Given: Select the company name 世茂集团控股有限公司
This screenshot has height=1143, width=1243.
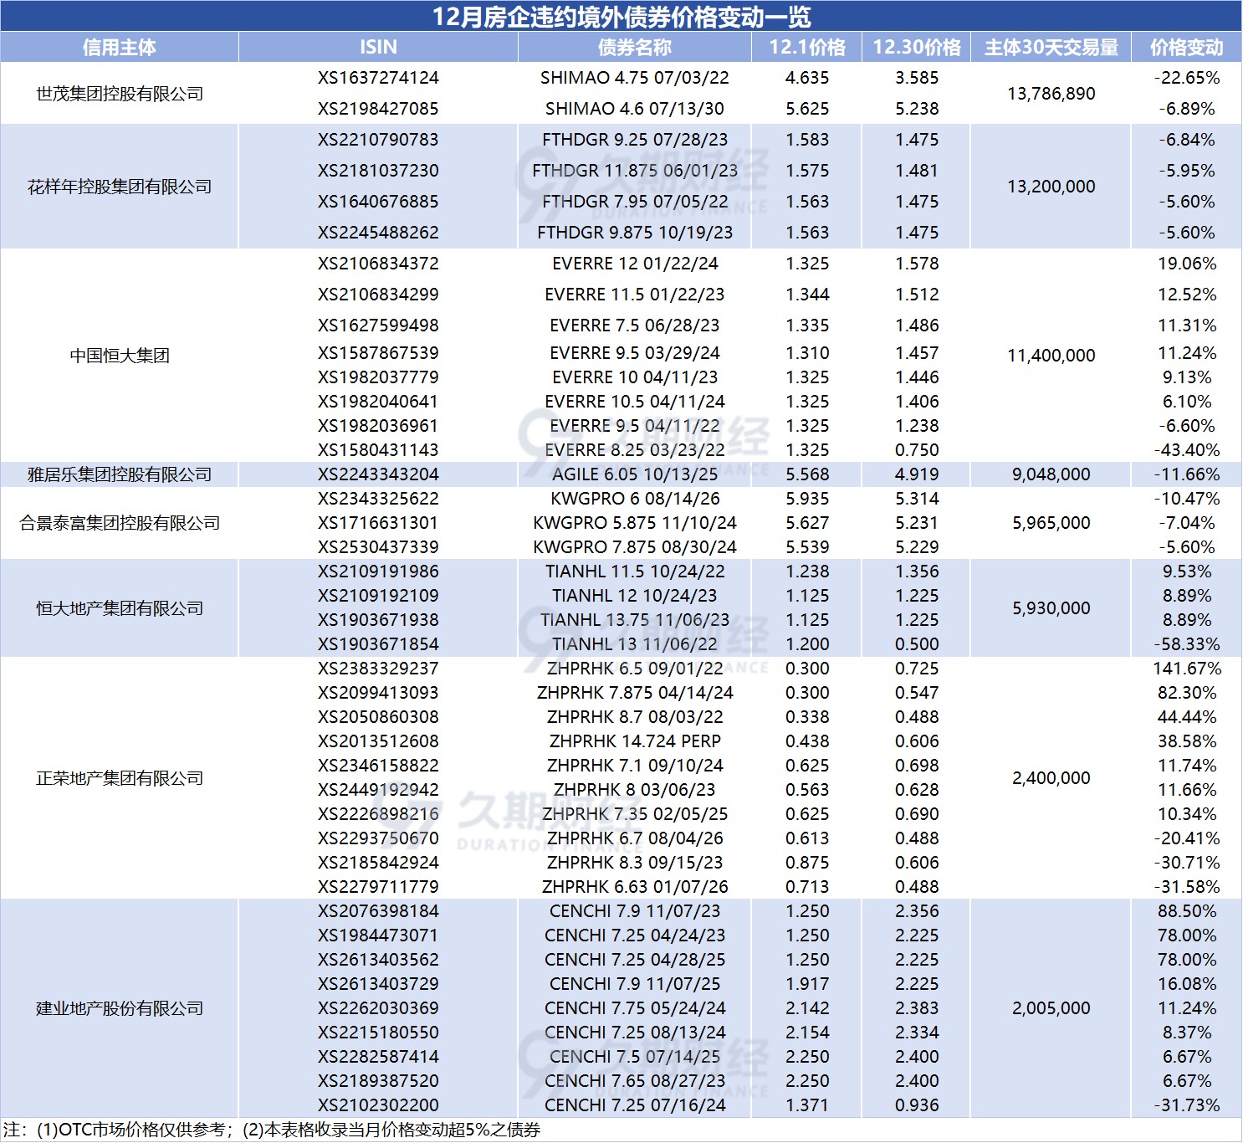Looking at the screenshot, I should [120, 94].
